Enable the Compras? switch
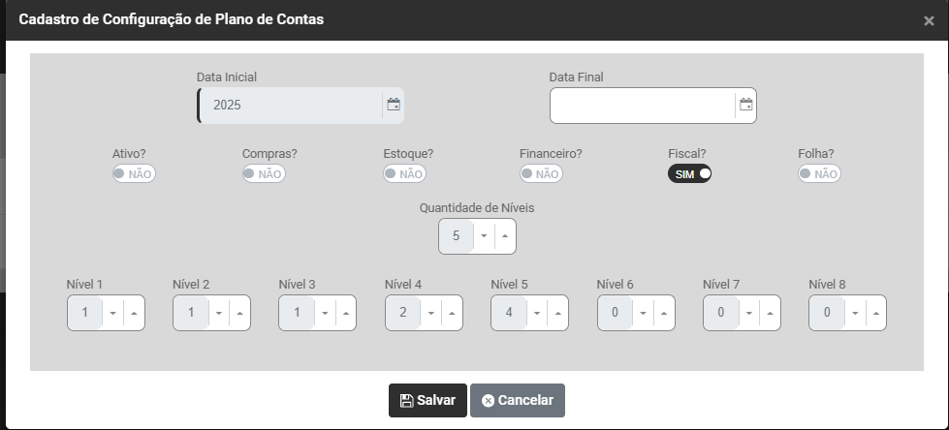The height and width of the screenshot is (430, 949). 263,173
